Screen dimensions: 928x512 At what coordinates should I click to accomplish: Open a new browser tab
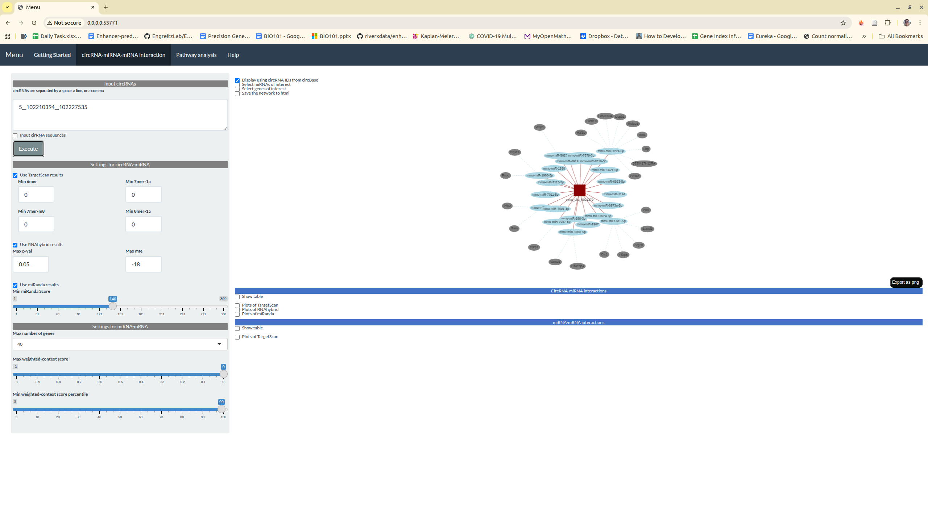coord(106,7)
